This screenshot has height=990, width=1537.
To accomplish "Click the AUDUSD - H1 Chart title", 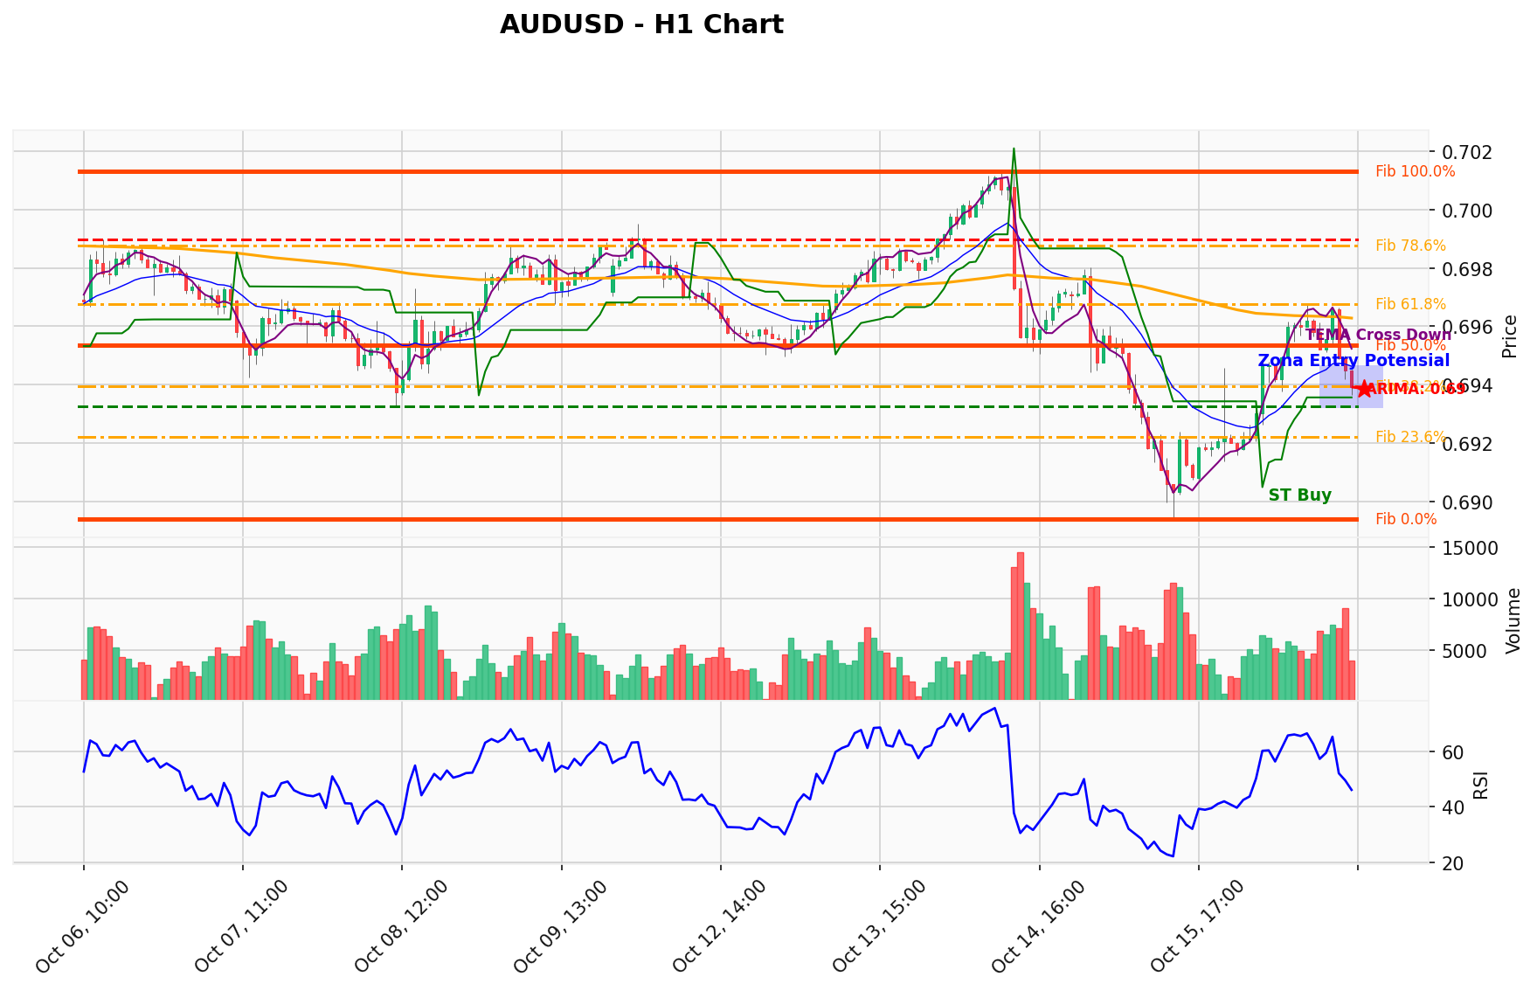I will [x=641, y=24].
